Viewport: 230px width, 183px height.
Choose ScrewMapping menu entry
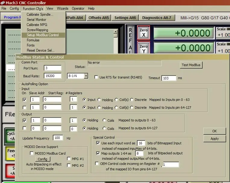pyautogui.click(x=43, y=30)
